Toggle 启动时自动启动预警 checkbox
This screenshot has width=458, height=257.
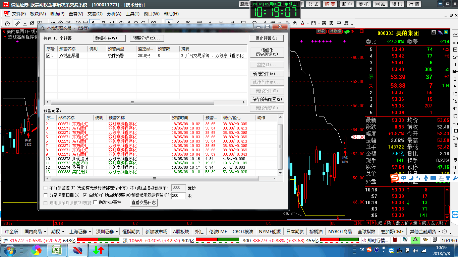(x=85, y=195)
